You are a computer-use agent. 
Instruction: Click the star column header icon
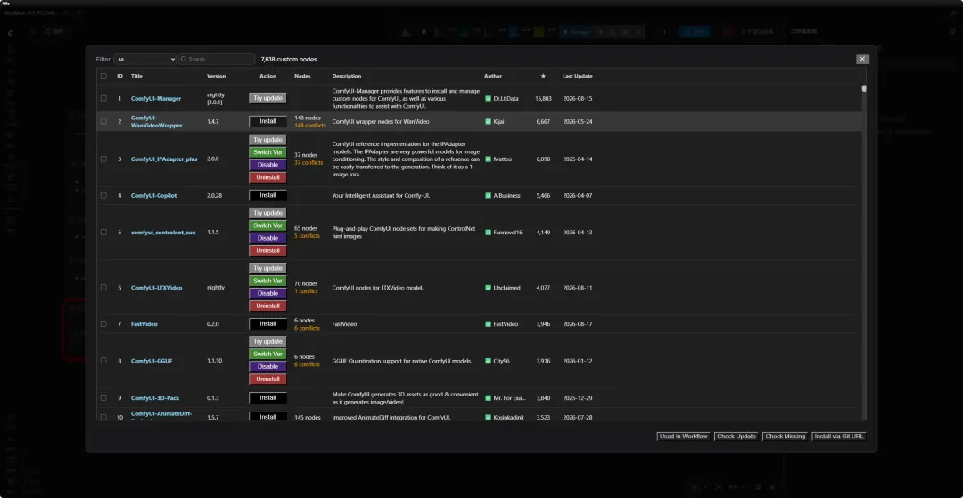point(543,76)
